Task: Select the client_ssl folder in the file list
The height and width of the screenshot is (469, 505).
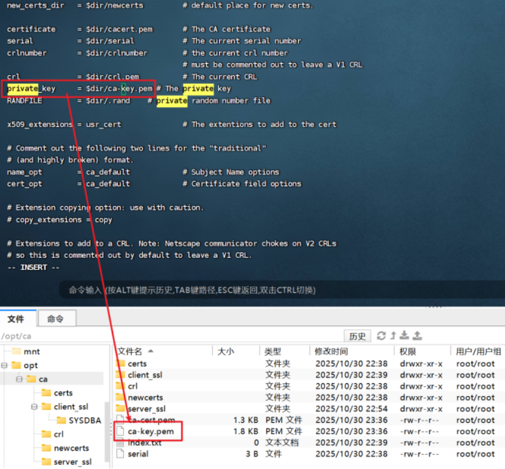Action: pos(309,375)
